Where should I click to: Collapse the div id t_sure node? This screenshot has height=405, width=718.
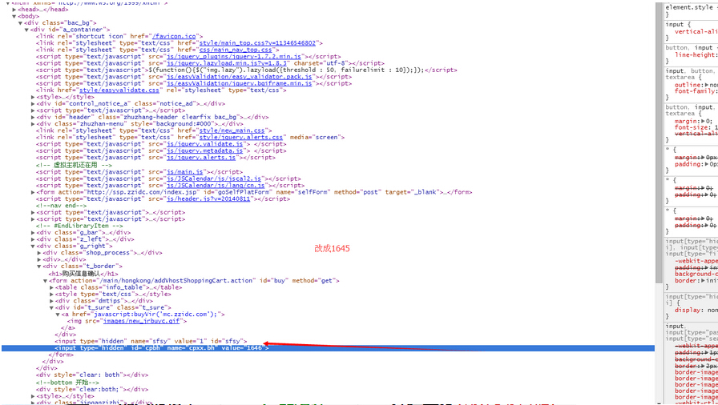(x=52, y=307)
